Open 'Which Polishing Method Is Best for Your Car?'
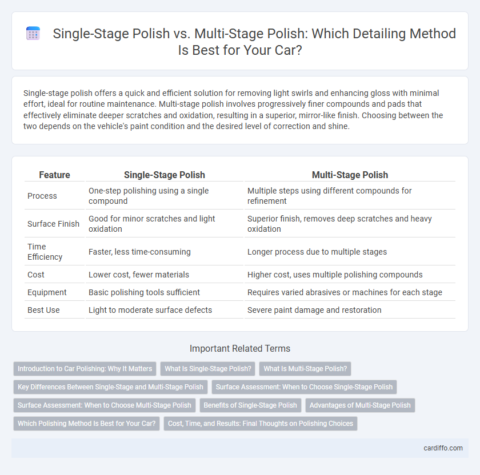Viewport: 480px width, 475px height. tap(87, 424)
